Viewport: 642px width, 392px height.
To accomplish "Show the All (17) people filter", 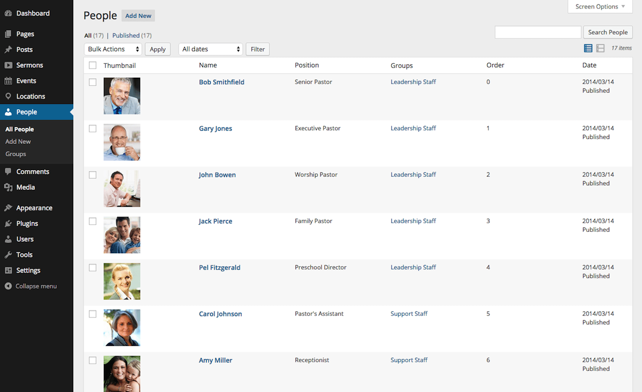I will [94, 36].
